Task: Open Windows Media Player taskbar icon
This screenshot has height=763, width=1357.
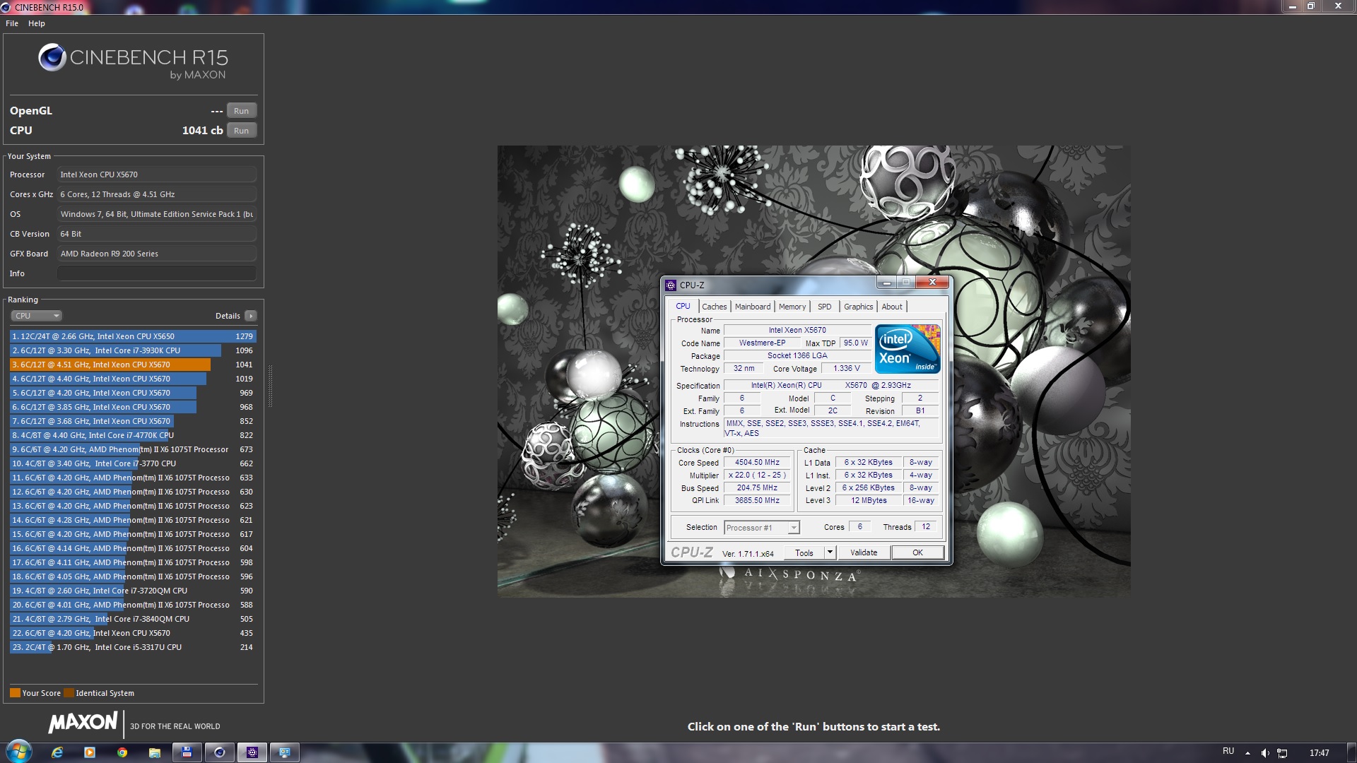Action: [90, 752]
